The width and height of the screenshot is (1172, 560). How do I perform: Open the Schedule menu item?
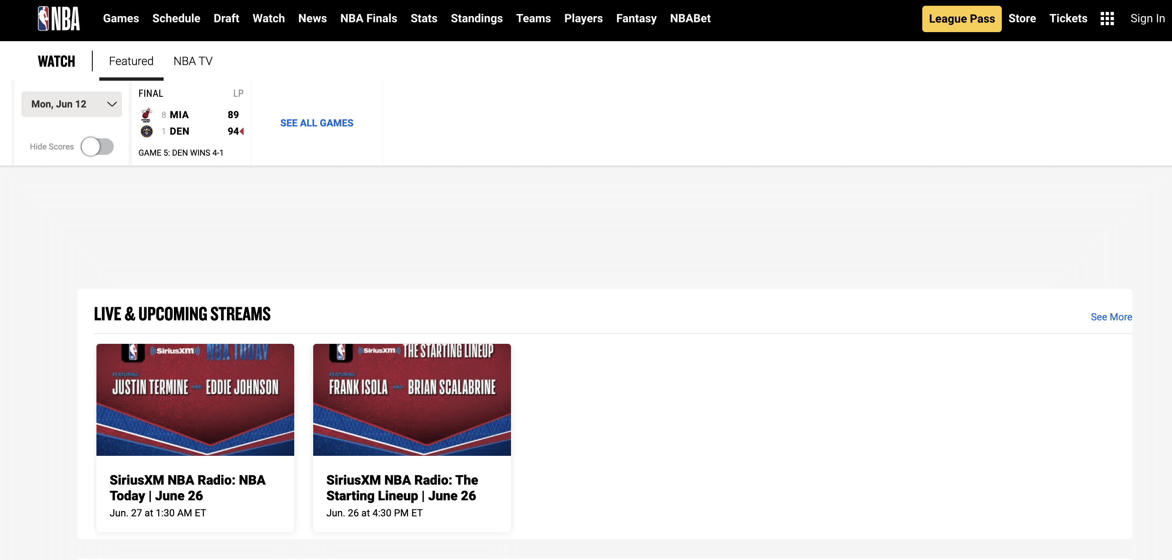pos(176,19)
